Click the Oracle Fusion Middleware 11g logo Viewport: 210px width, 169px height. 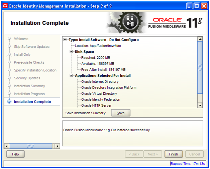coord(175,23)
